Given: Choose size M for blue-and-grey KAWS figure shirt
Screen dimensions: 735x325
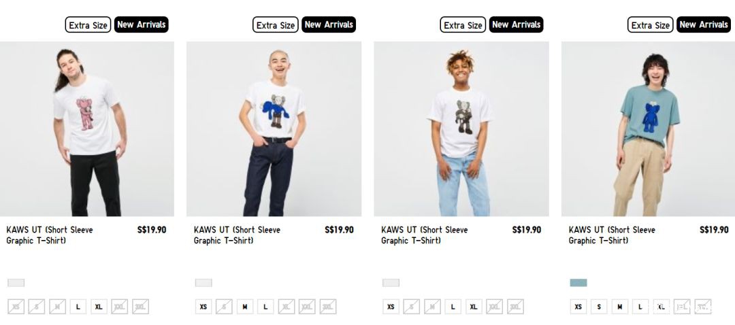Looking at the screenshot, I should point(245,307).
